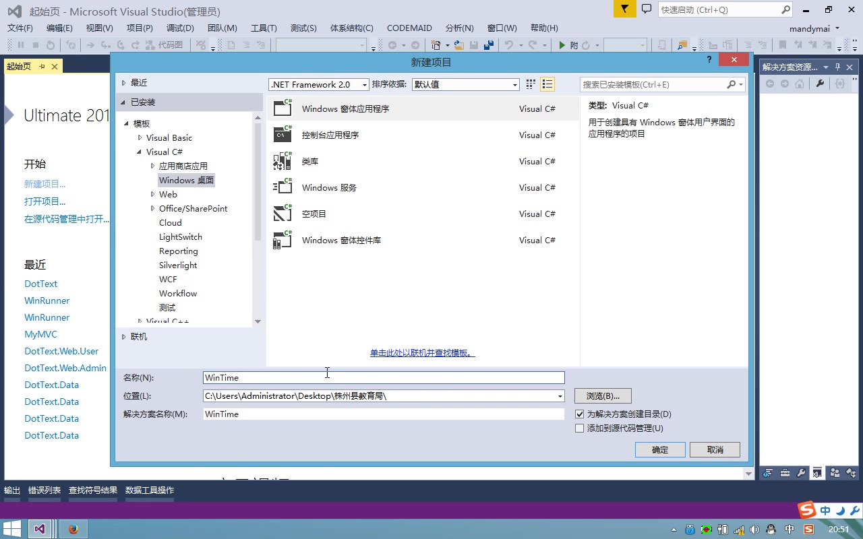
Task: Open the Team Explorer people tab icon
Action: tap(835, 473)
